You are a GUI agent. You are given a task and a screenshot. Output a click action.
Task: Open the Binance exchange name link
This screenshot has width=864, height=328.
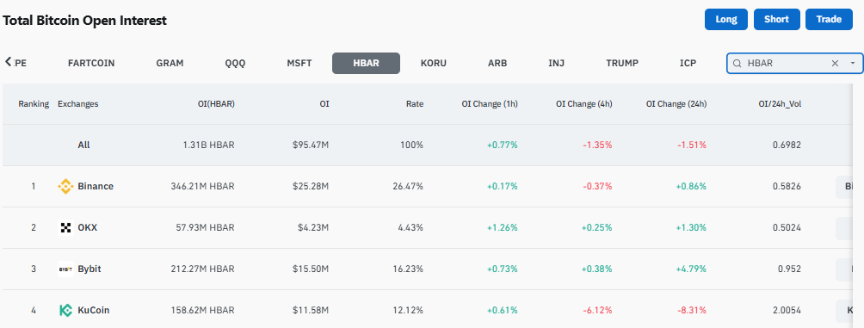[x=96, y=186]
